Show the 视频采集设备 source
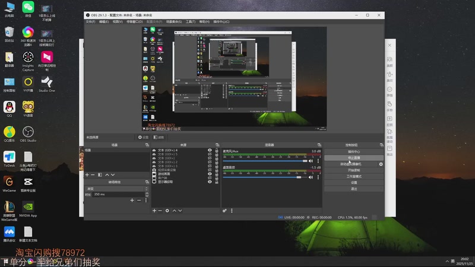 point(210,170)
